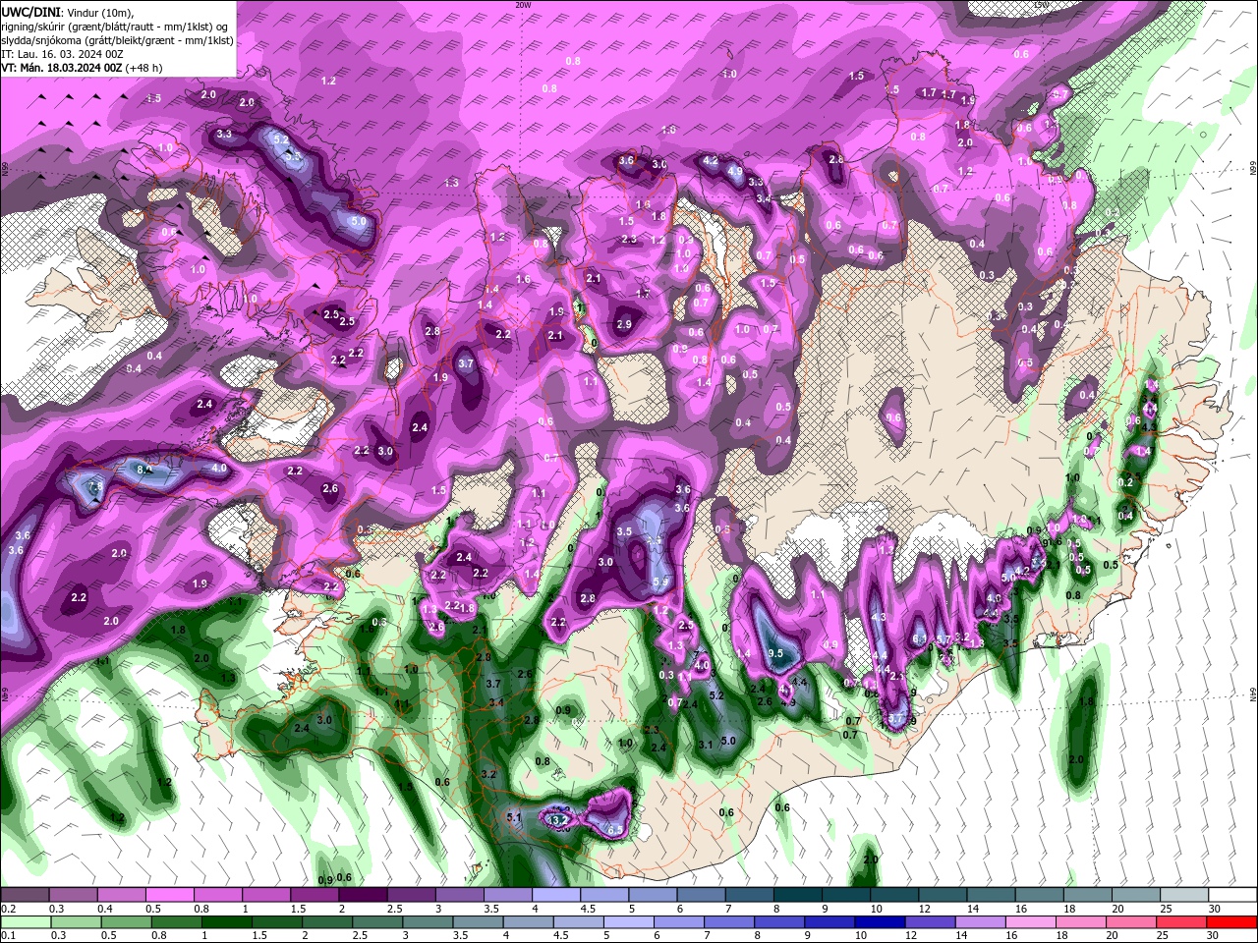
Task: Select the 'slydda/snjókoma' legend description line
Action: coord(117,40)
